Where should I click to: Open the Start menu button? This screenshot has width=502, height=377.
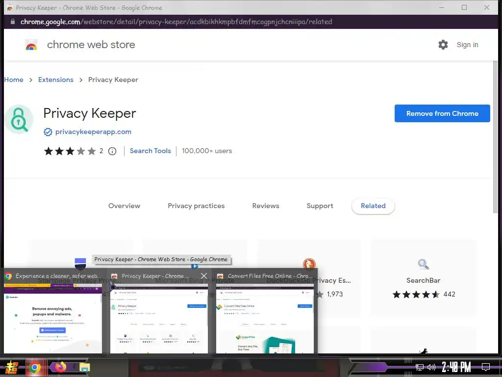[12, 367]
